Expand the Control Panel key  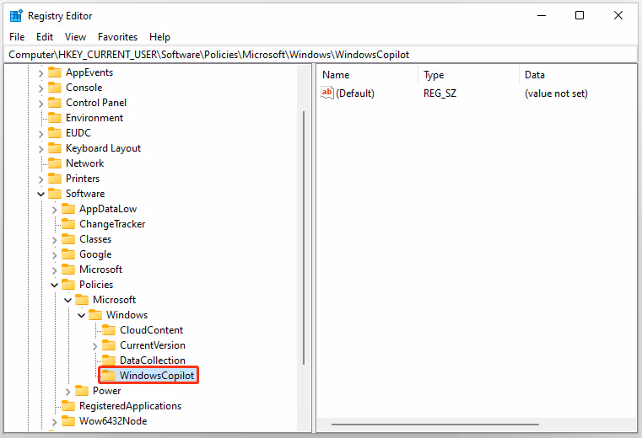tap(40, 104)
